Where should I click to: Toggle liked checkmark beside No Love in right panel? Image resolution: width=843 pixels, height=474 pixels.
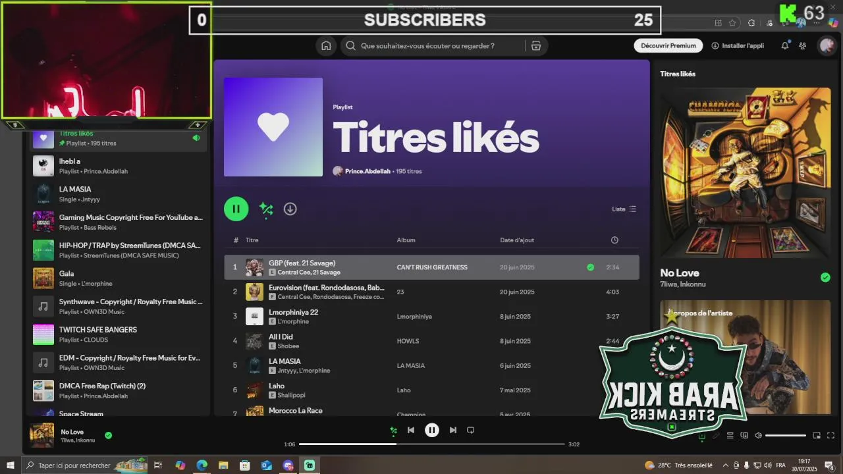[x=825, y=277]
